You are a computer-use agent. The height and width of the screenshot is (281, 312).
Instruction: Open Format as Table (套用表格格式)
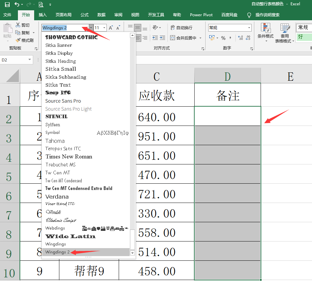284,33
